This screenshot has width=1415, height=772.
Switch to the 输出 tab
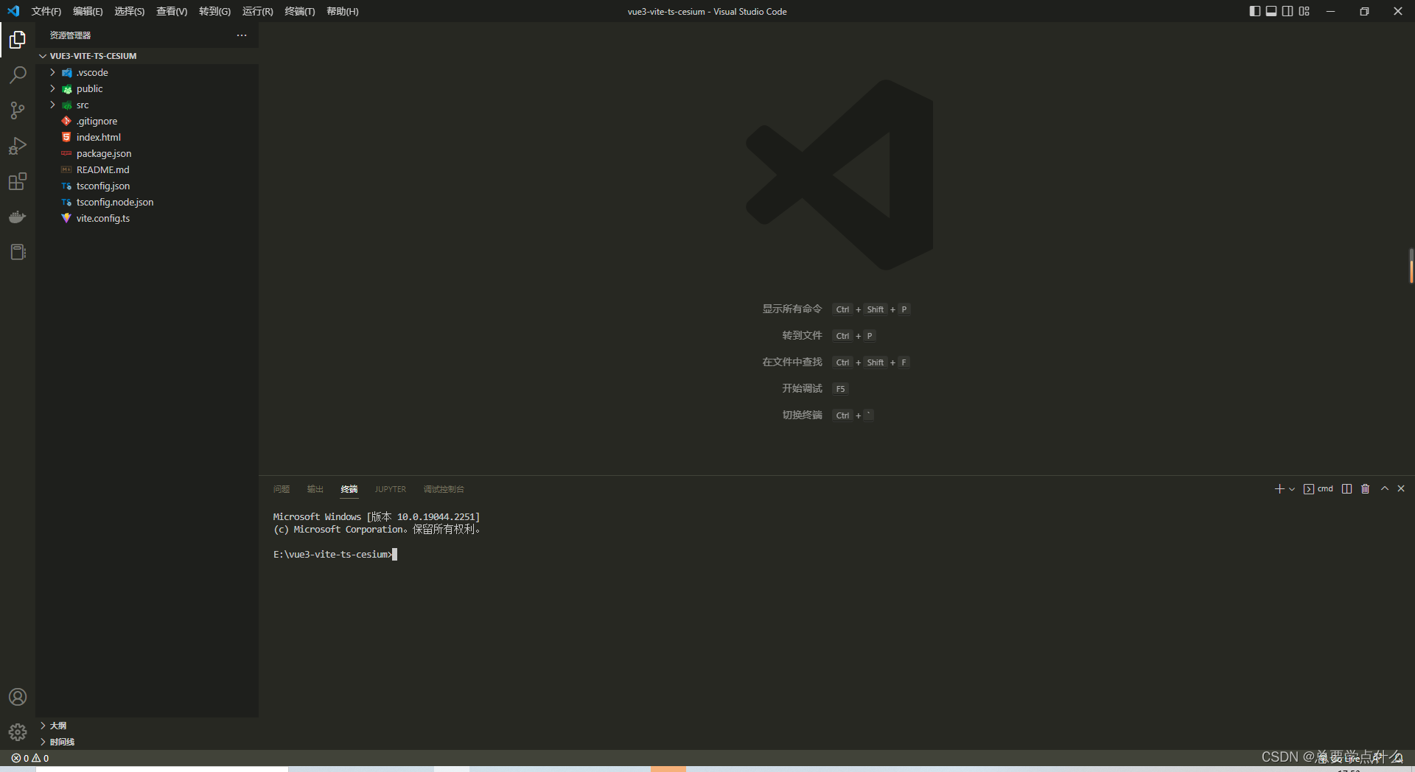click(315, 488)
